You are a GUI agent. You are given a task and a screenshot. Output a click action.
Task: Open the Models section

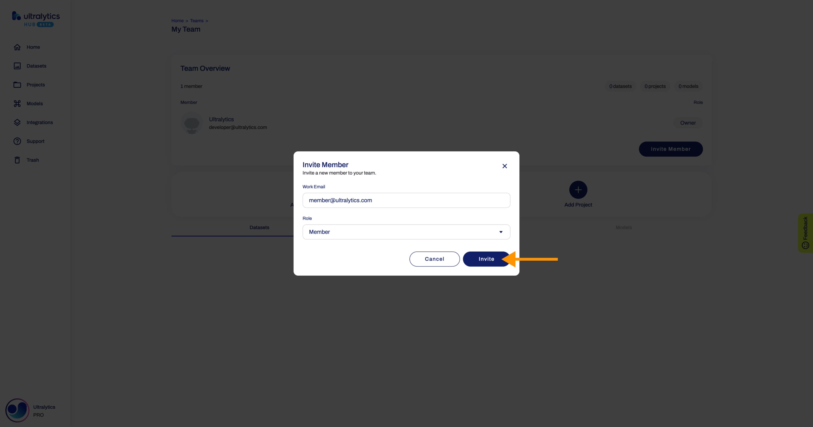(x=34, y=103)
